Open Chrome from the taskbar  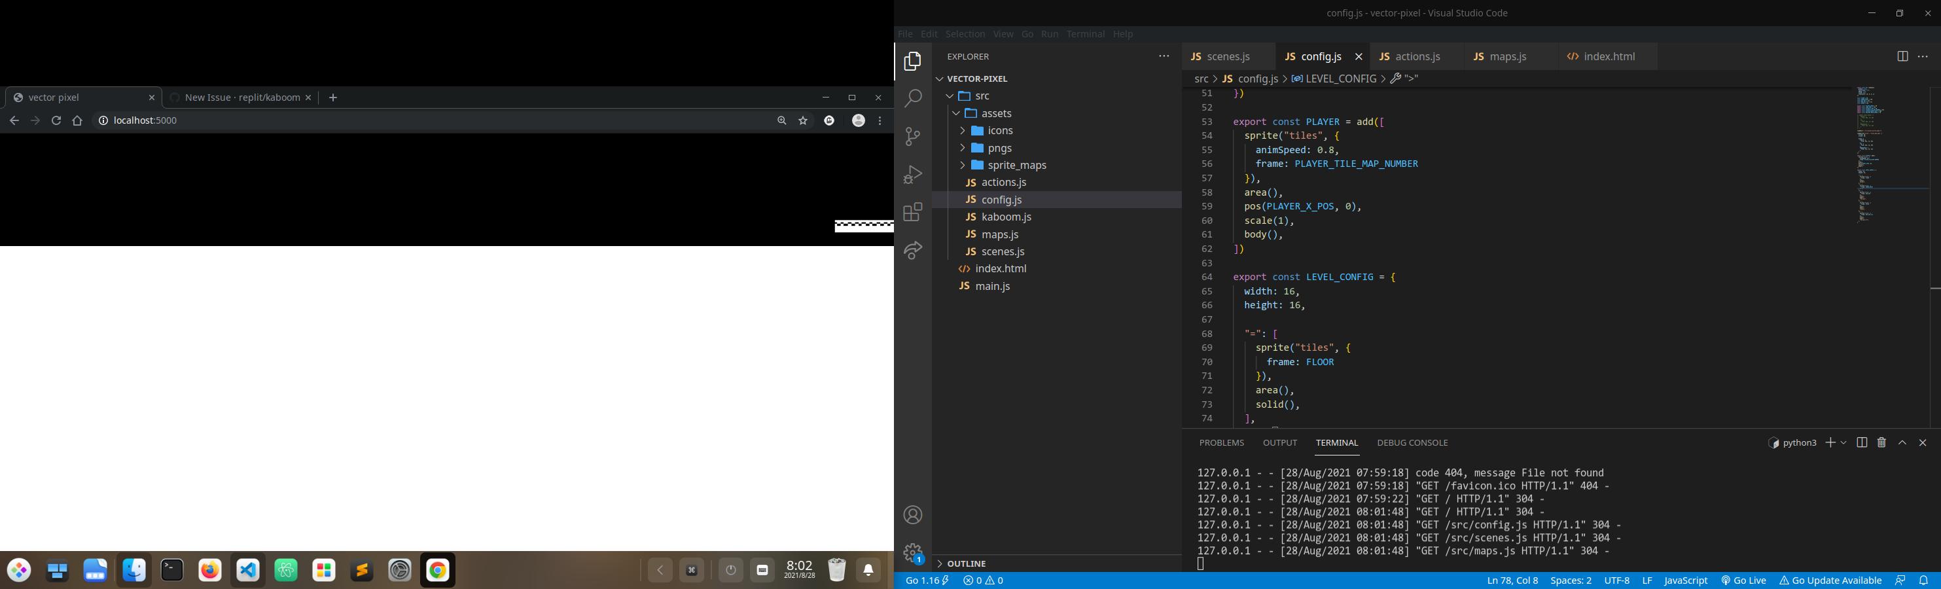437,570
